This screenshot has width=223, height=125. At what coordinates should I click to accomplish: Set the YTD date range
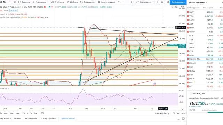(23, 113)
